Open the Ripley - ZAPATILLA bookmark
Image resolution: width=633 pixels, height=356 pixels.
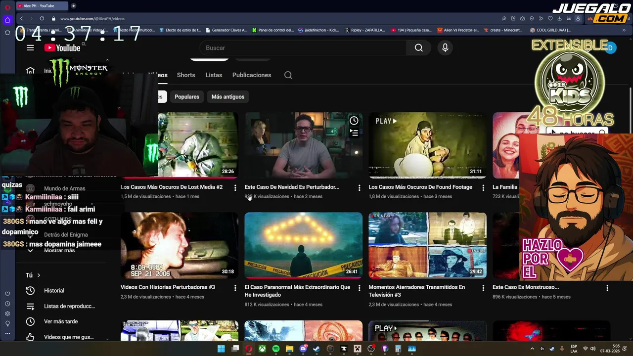click(364, 30)
